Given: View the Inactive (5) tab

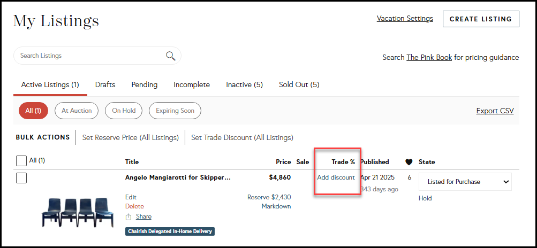Looking at the screenshot, I should [245, 85].
